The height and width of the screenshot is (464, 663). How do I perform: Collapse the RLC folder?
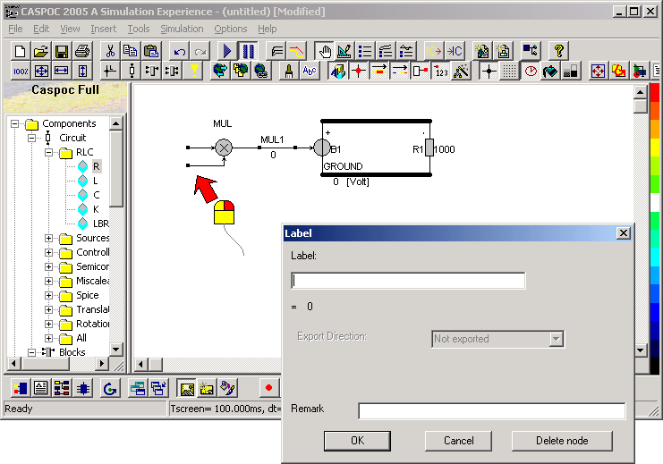48,152
